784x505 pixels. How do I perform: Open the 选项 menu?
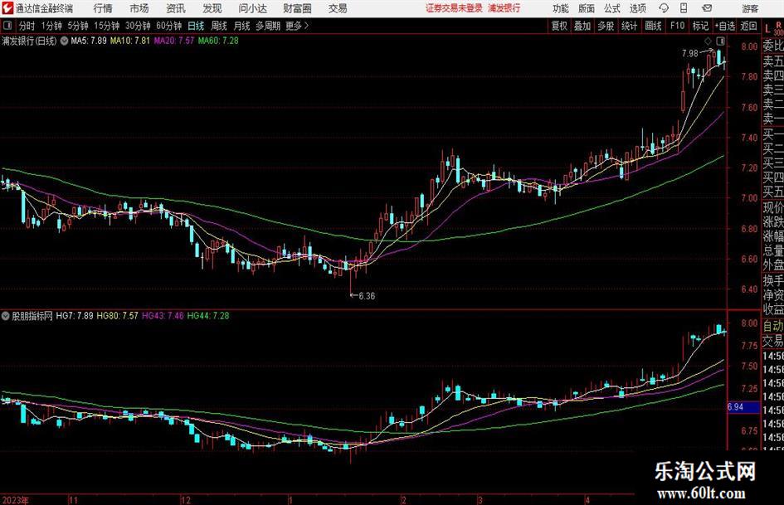pyautogui.click(x=637, y=8)
